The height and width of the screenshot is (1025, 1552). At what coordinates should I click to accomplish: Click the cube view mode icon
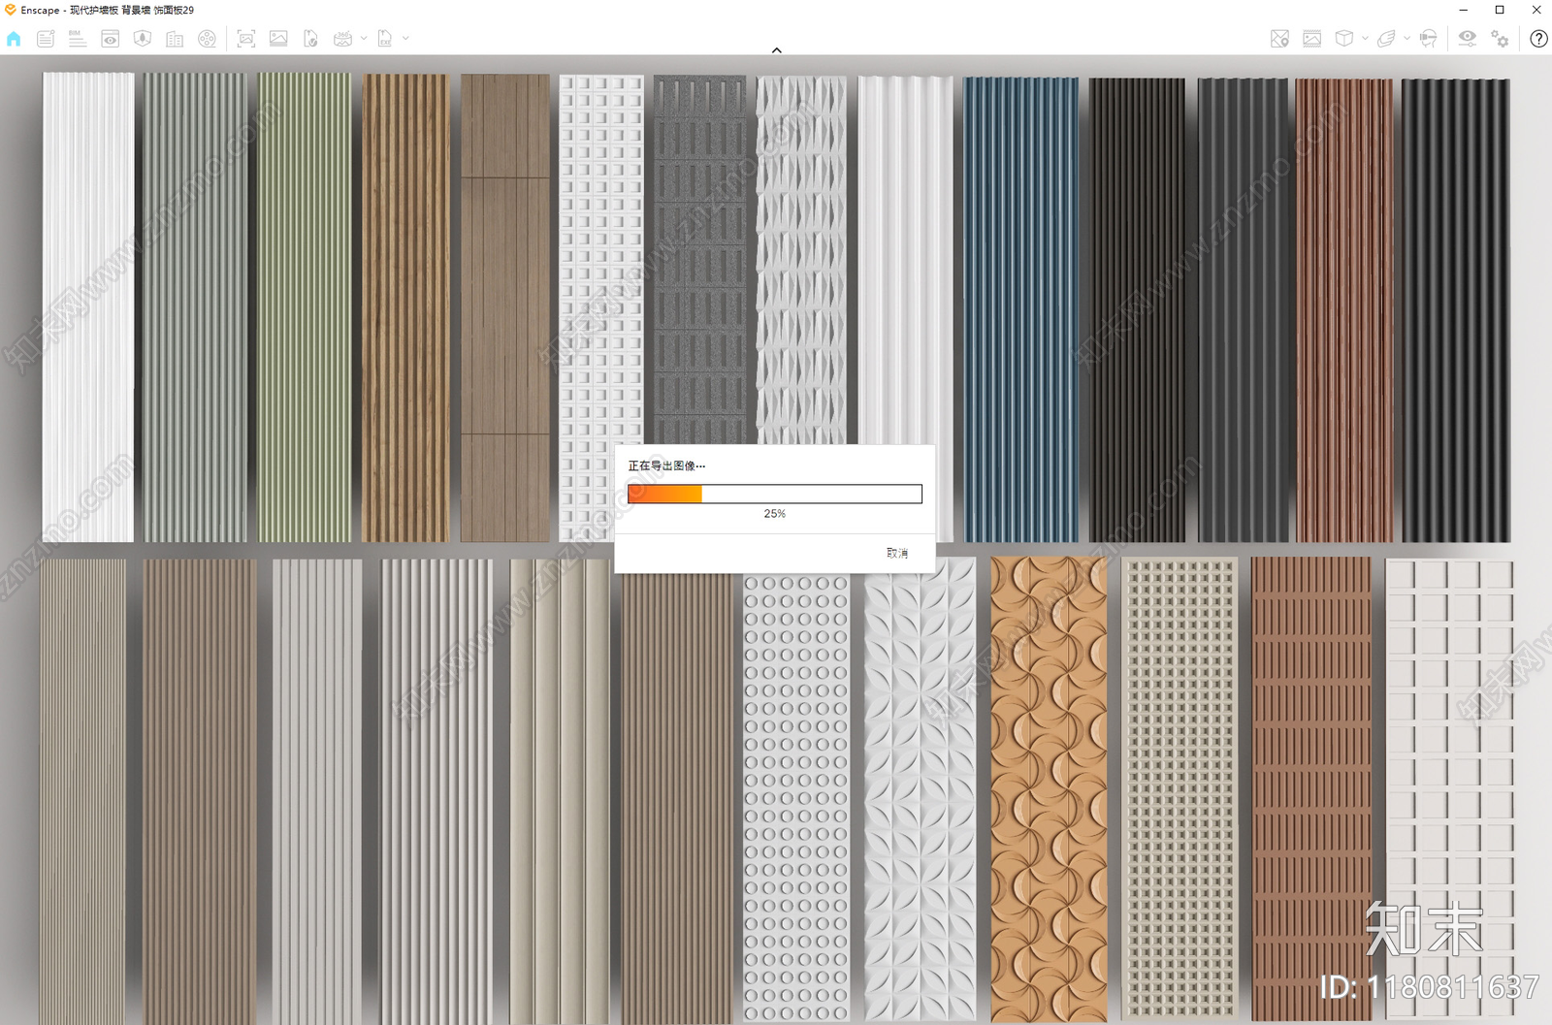pyautogui.click(x=1344, y=39)
